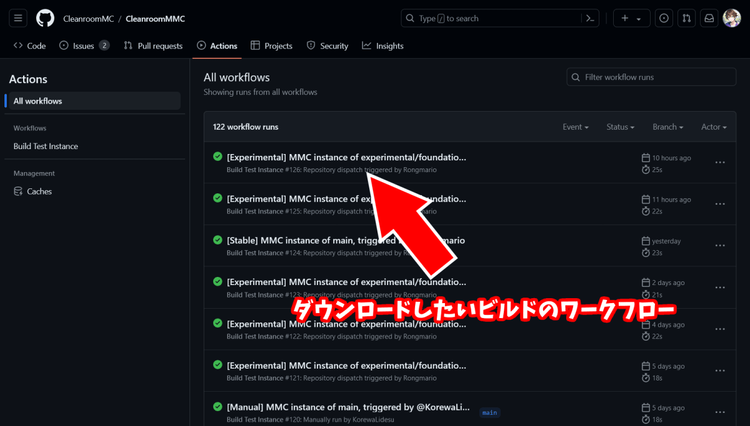Open the three-dot menu for run #122

click(x=720, y=329)
